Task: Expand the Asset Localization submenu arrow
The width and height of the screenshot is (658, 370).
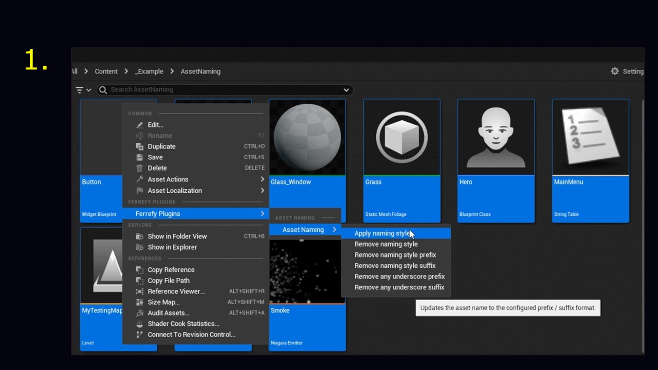Action: tap(262, 191)
